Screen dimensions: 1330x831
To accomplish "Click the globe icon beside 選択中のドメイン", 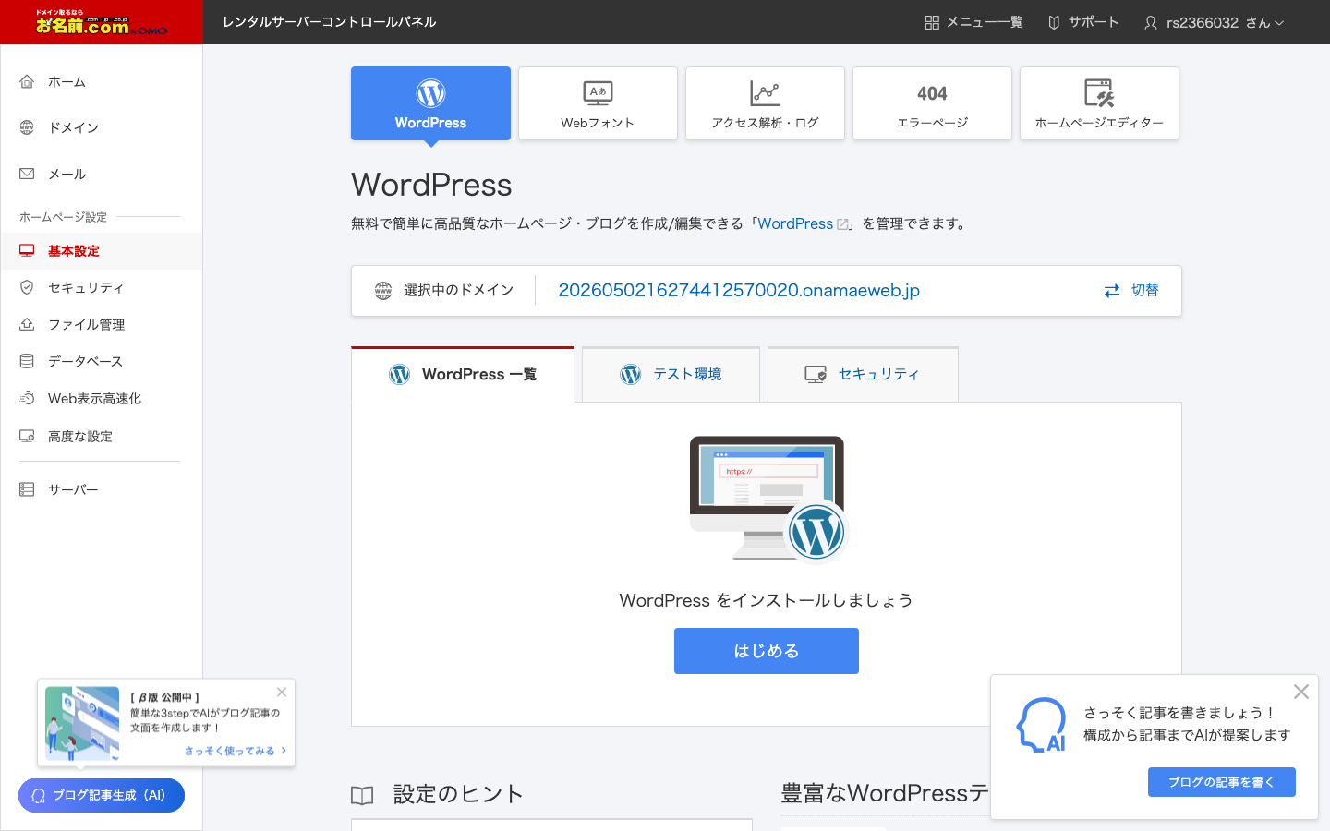I will [x=383, y=291].
